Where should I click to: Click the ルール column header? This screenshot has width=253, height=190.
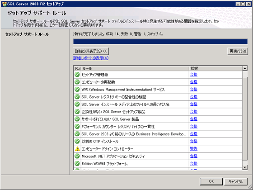point(135,68)
